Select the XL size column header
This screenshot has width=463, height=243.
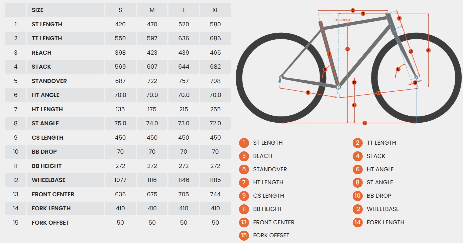(215, 10)
